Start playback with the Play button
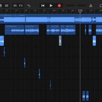This screenshot has height=102, width=102. pyautogui.click(x=51, y=6)
